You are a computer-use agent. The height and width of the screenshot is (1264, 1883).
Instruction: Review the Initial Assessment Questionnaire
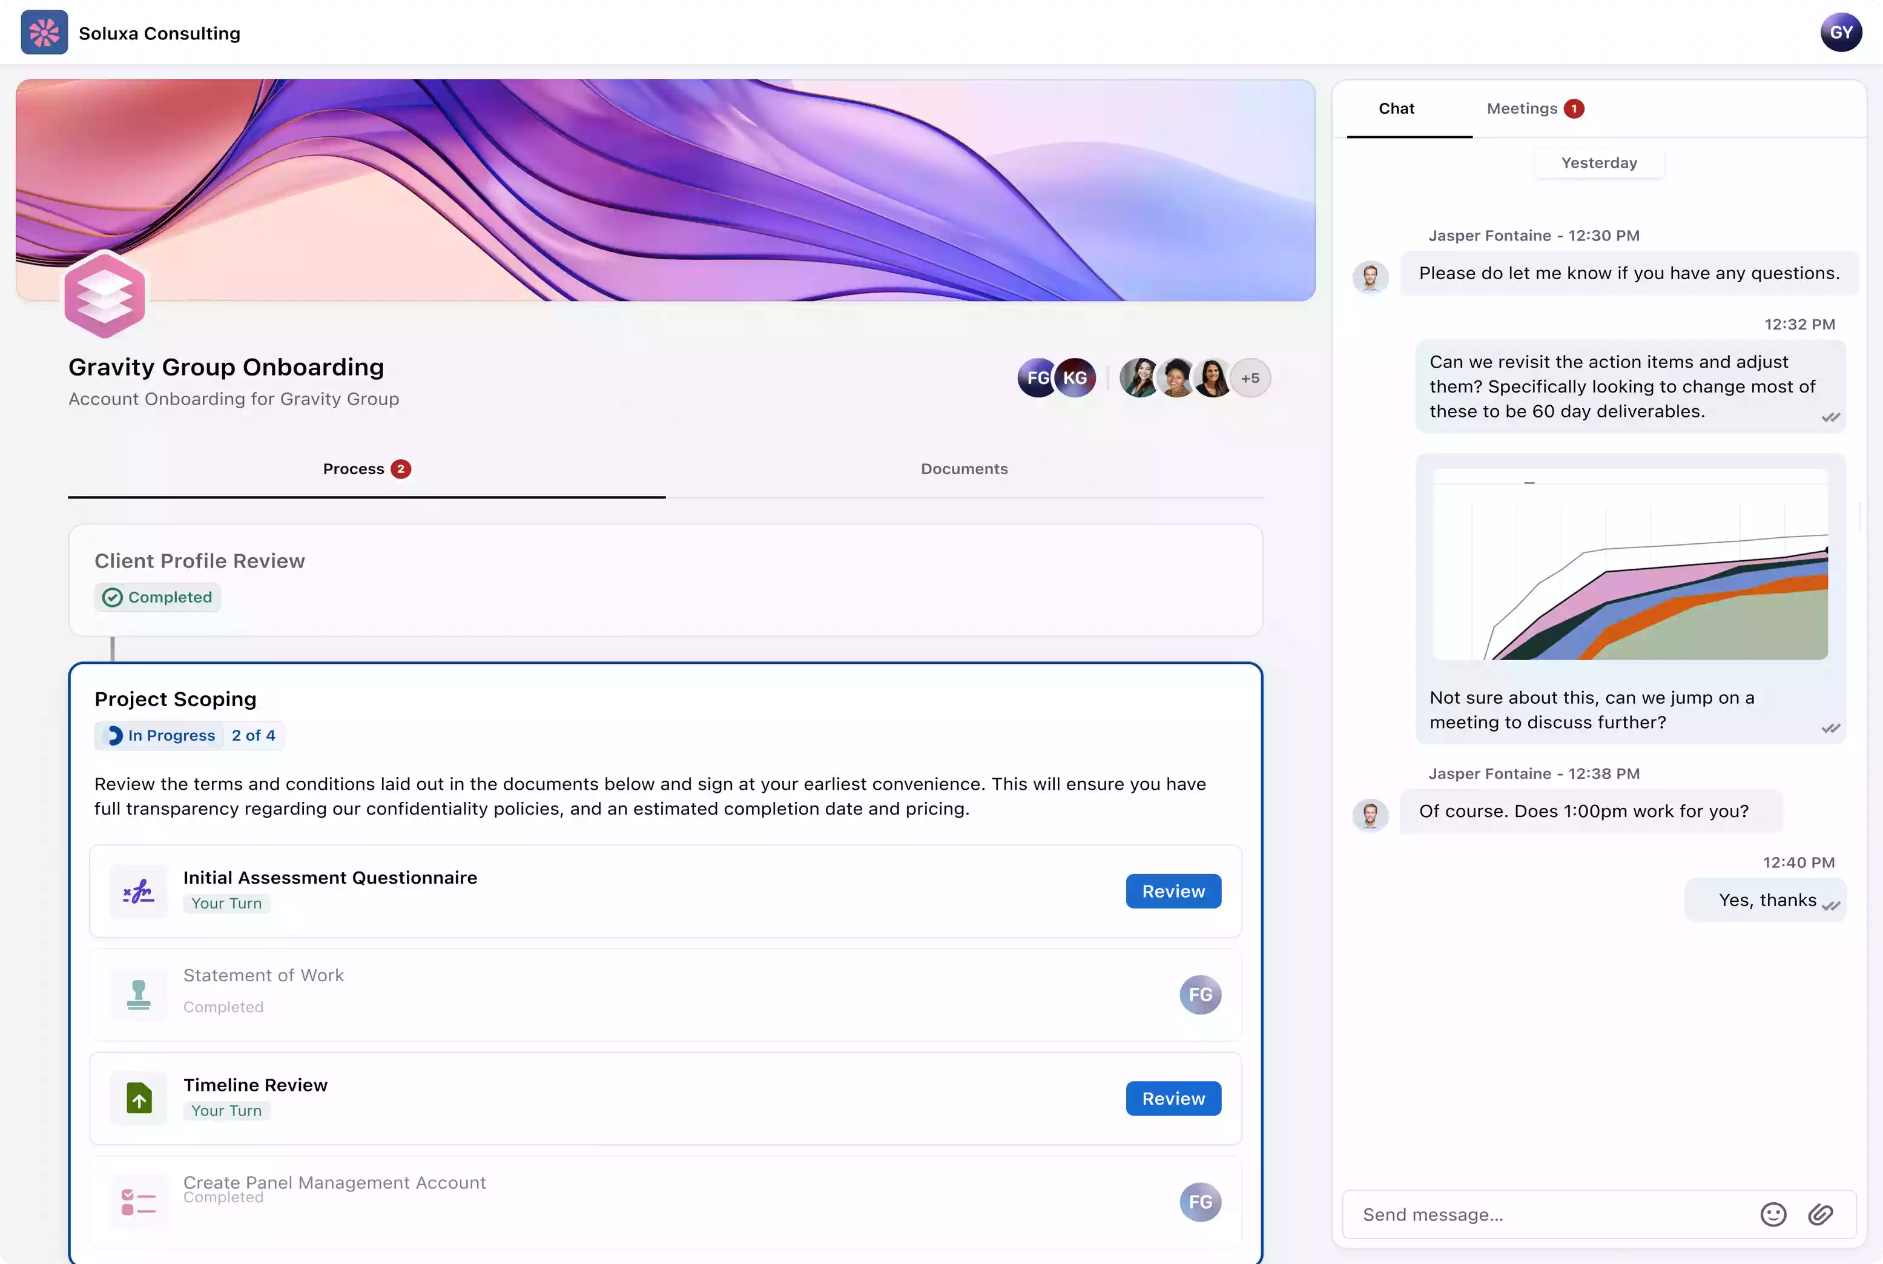click(x=1172, y=891)
